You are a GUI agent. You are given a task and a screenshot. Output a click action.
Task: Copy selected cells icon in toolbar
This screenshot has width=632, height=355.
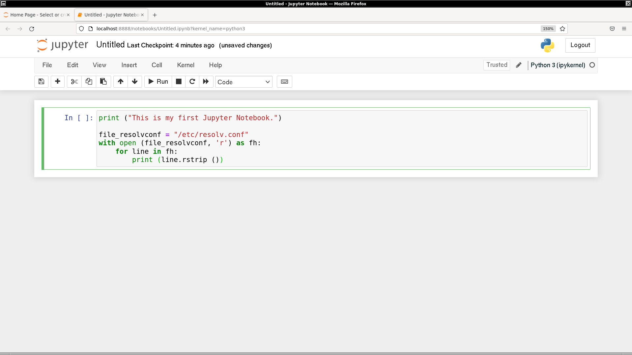tap(89, 82)
